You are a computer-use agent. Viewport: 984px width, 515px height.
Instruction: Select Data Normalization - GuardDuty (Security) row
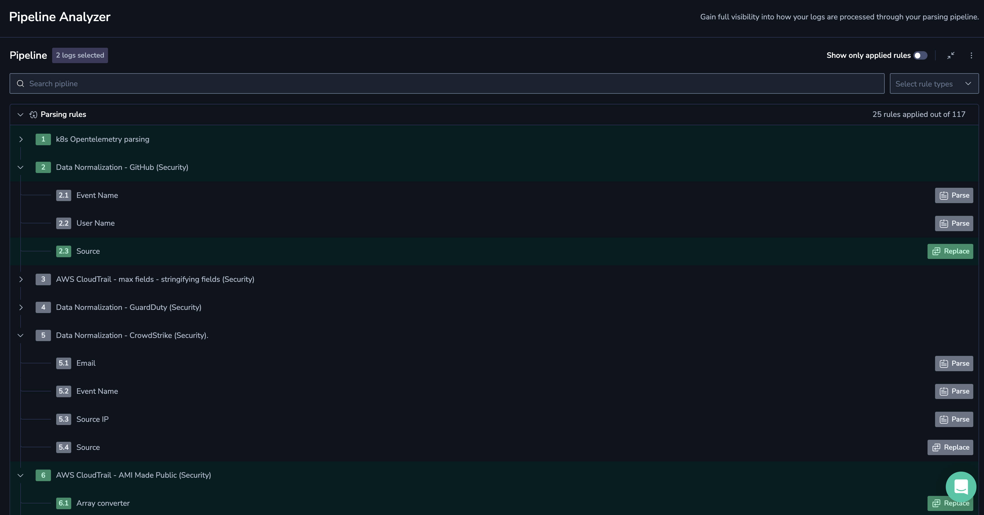(494, 307)
